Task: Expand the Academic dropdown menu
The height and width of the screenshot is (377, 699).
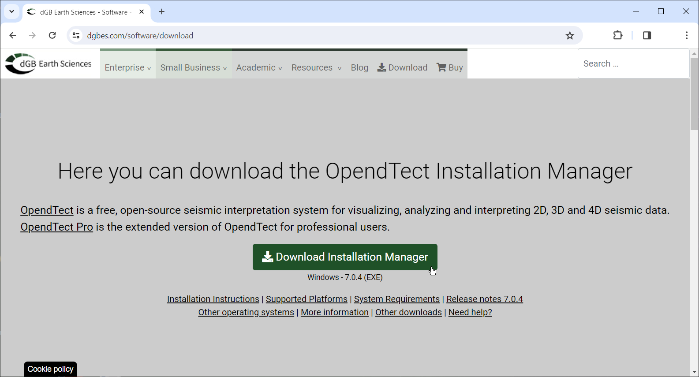Action: coord(259,67)
